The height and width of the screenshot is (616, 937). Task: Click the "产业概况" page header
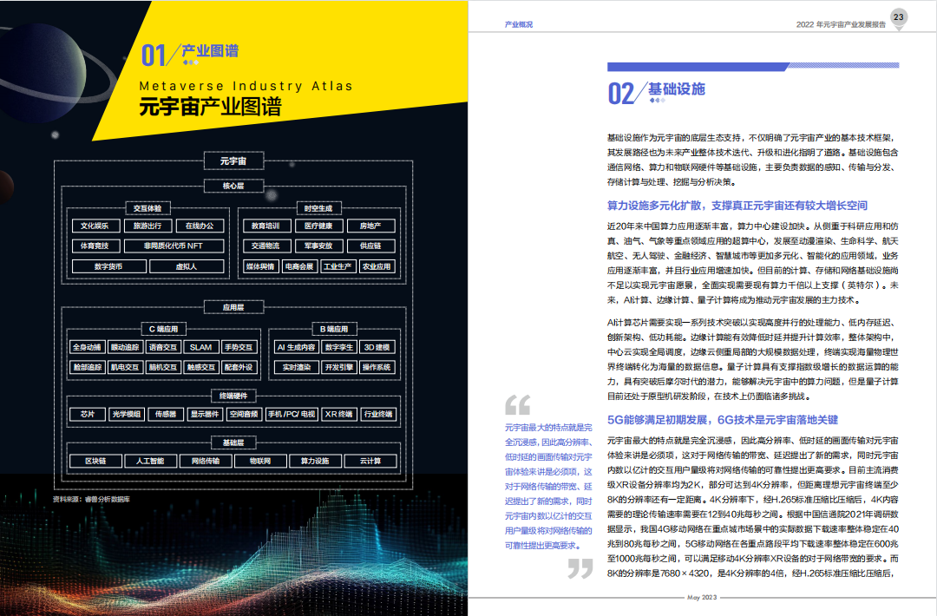[x=519, y=24]
